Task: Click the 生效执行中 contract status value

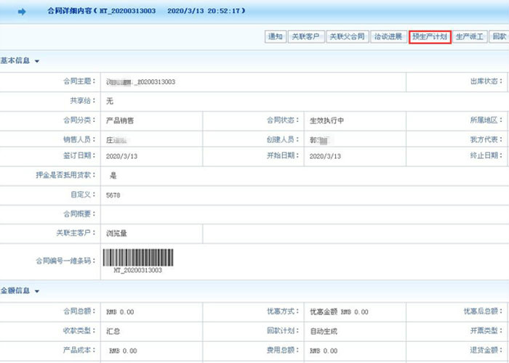Action: (326, 121)
